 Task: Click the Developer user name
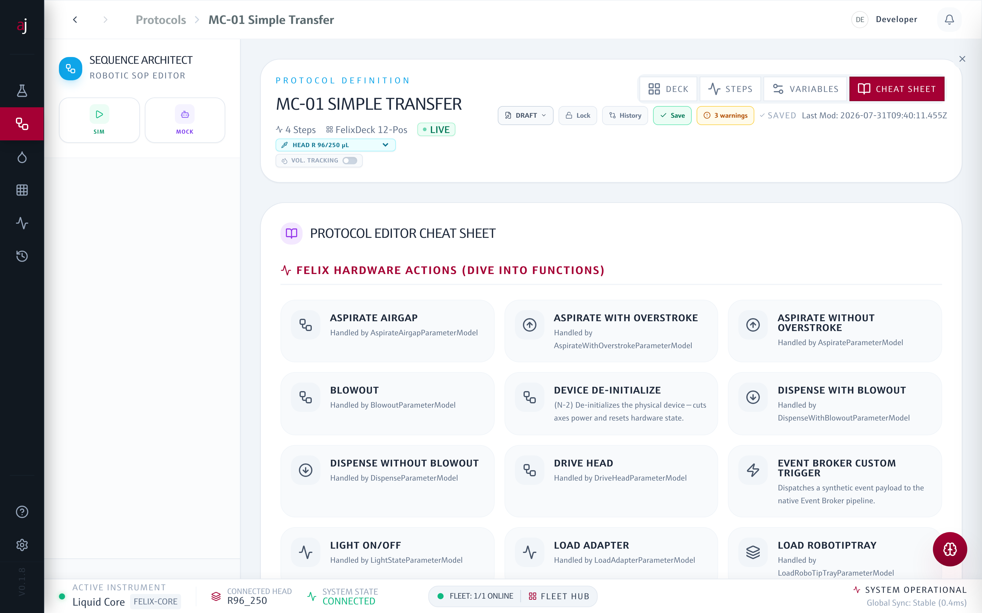click(896, 19)
